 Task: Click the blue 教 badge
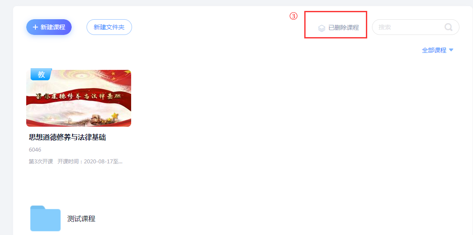(x=42, y=74)
